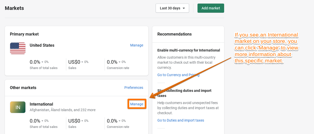
Task: Click United States share of sales arrow
Action: pos(42,62)
